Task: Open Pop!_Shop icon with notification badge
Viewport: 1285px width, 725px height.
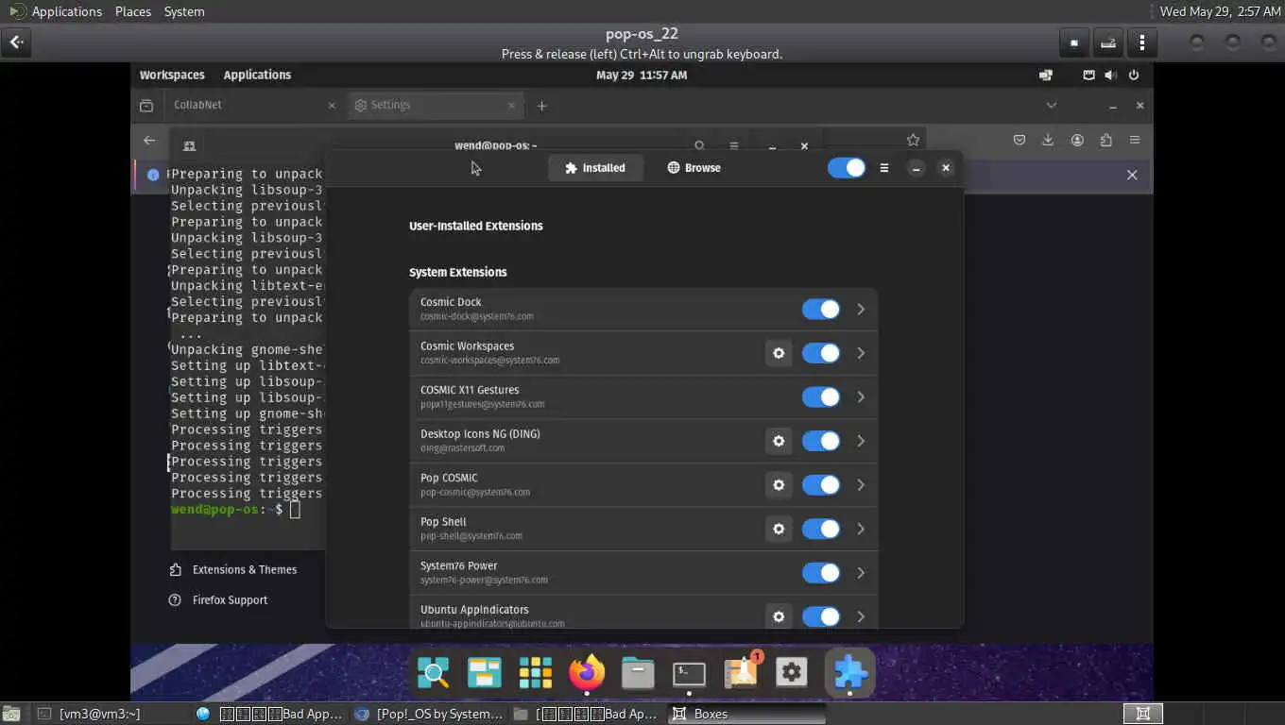Action: [742, 671]
